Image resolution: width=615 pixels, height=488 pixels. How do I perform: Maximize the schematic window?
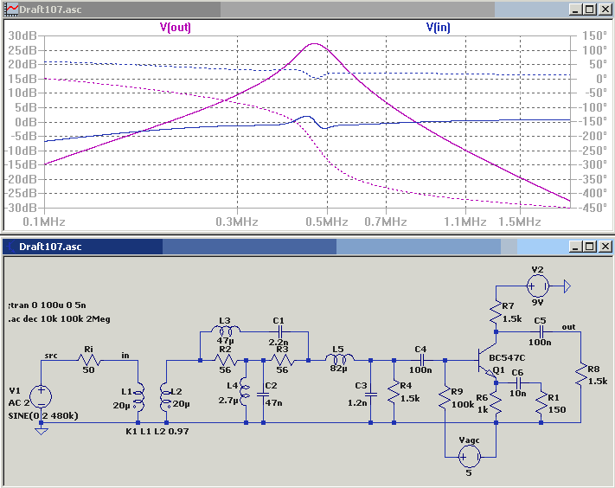pos(590,247)
